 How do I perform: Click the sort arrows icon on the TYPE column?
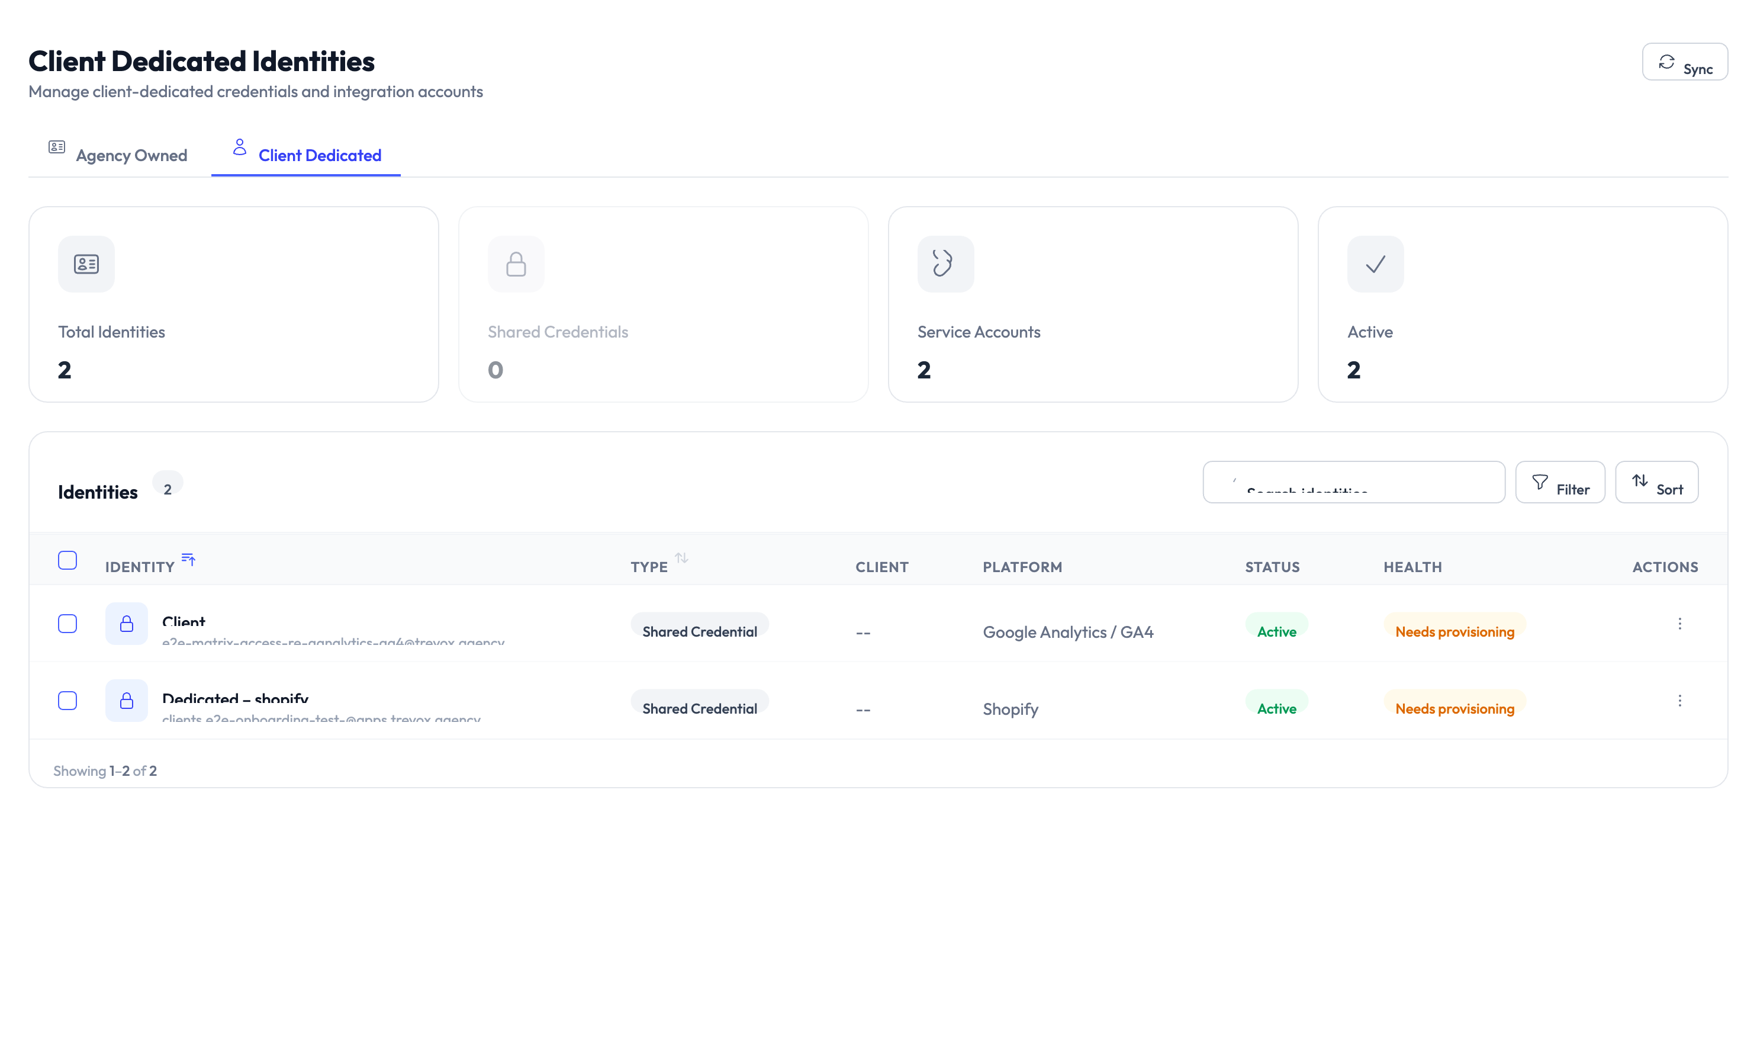pyautogui.click(x=682, y=558)
